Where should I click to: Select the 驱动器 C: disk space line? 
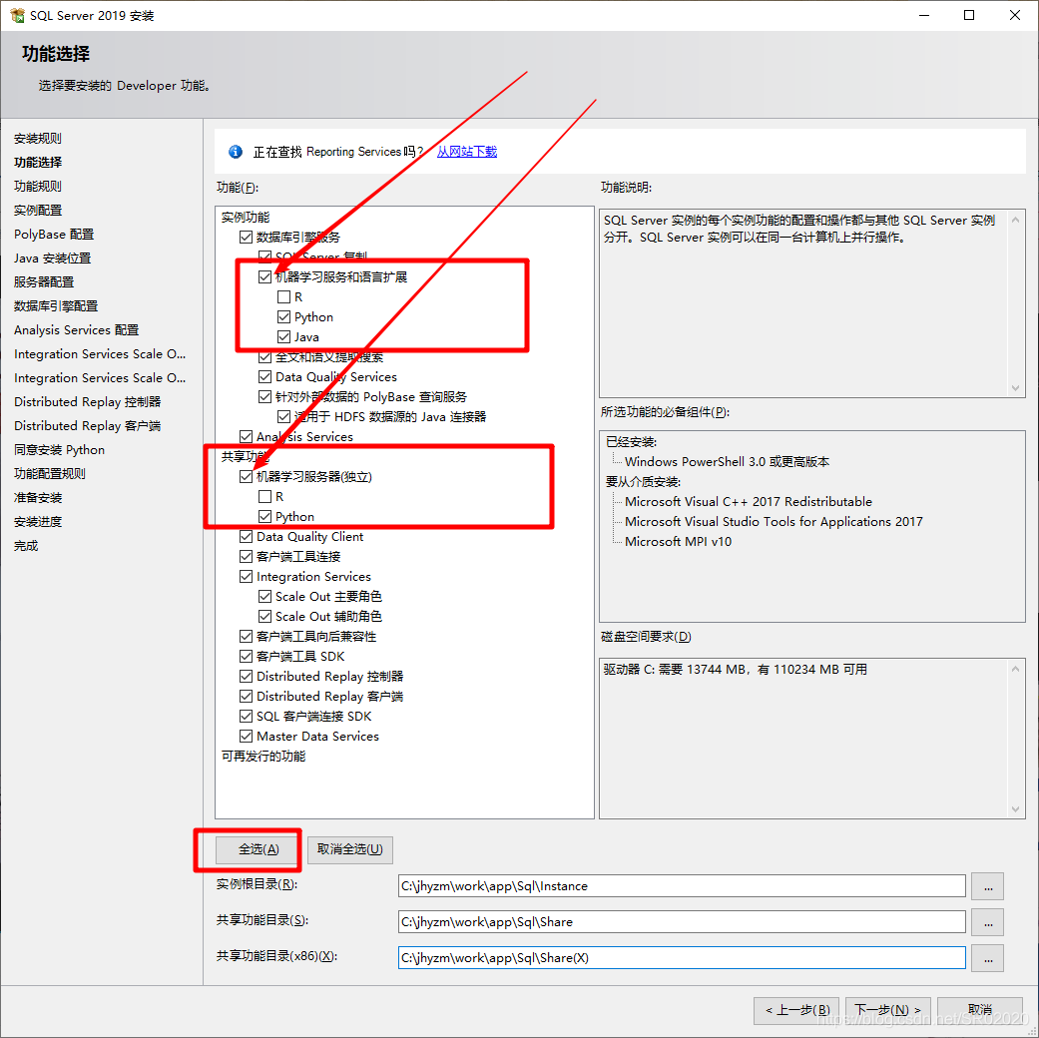[x=735, y=670]
